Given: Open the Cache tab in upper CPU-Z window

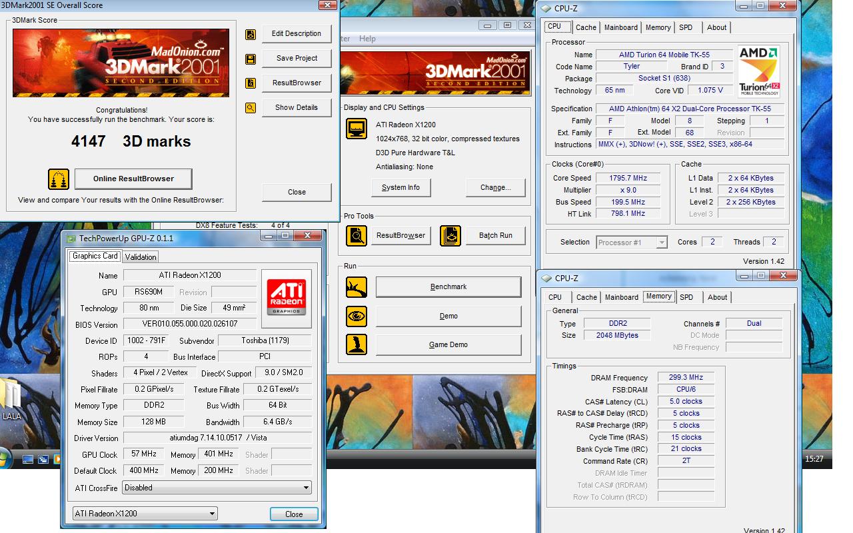Looking at the screenshot, I should [586, 27].
